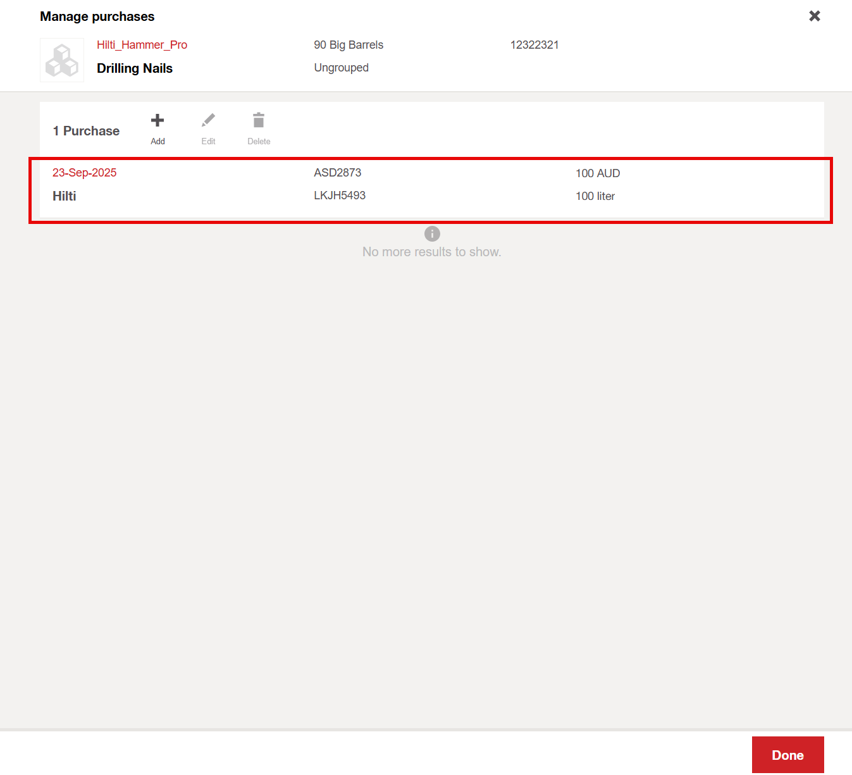Image resolution: width=852 pixels, height=775 pixels.
Task: Open the 23-Sep-2025 purchase date link
Action: (x=84, y=173)
